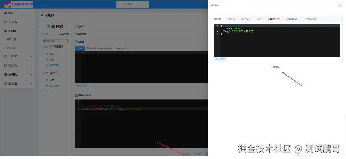
Task: Focus the interface search input box
Action: point(55,41)
